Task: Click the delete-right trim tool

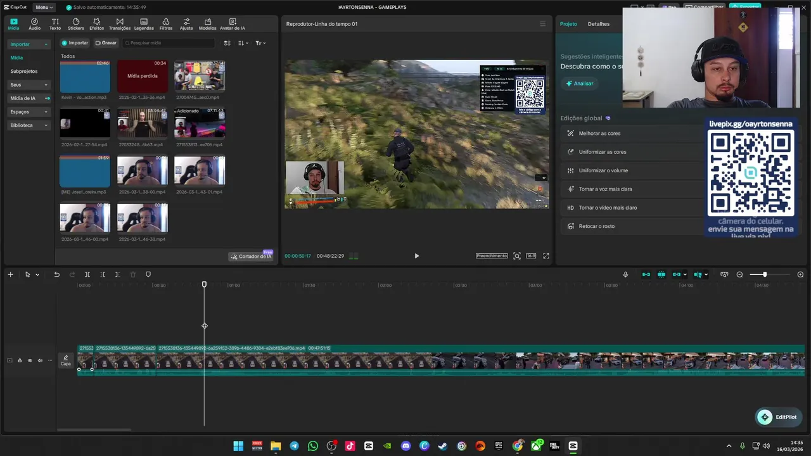Action: [117, 274]
